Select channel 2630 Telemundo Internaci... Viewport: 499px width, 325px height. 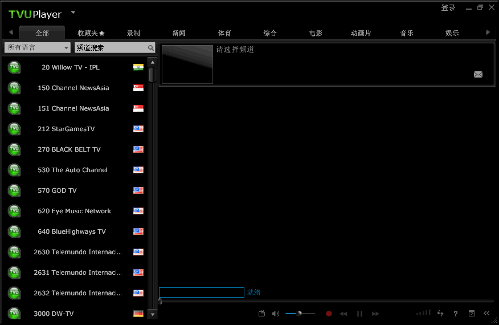pos(76,252)
